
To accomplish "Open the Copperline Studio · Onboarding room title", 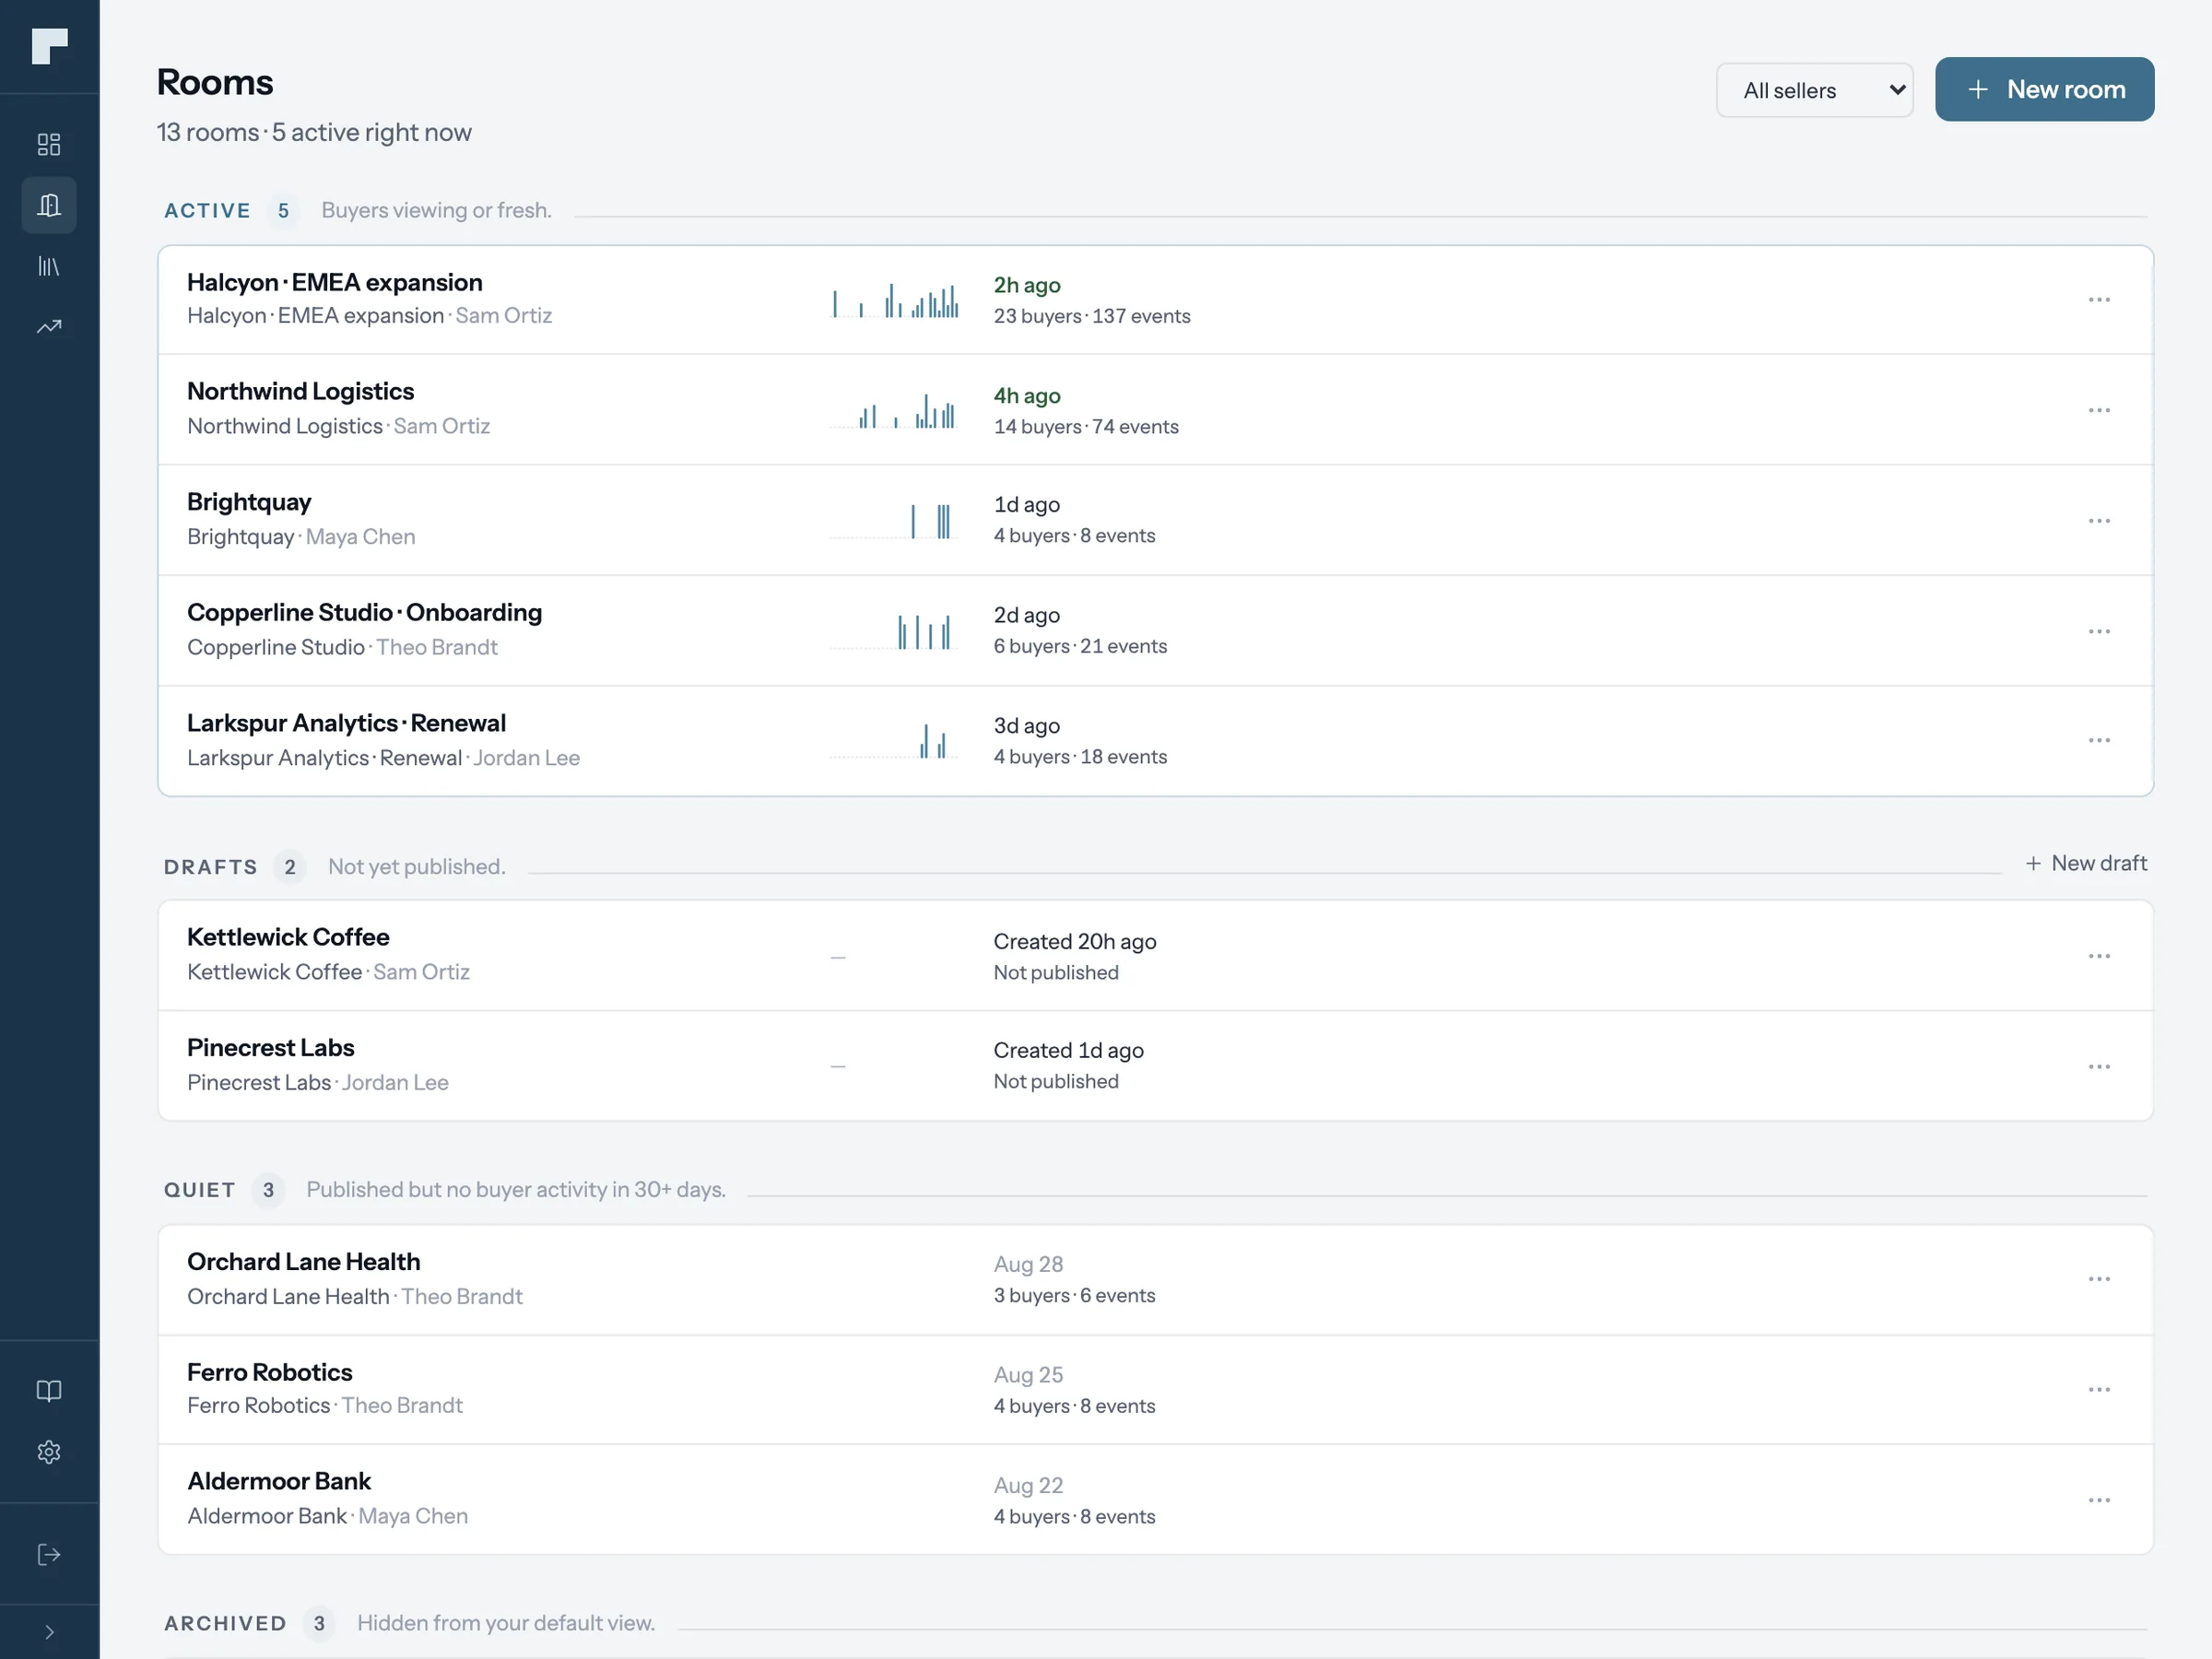I will 364,612.
